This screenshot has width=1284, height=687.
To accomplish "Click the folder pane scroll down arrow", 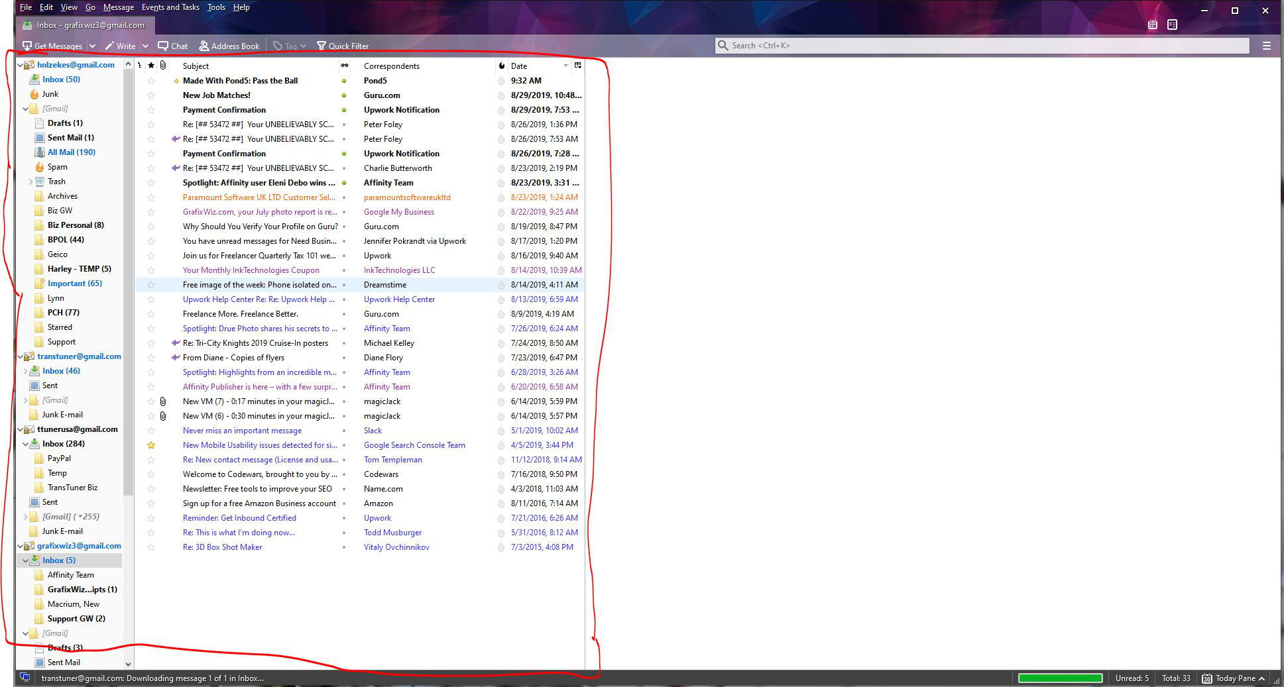I will [x=128, y=663].
